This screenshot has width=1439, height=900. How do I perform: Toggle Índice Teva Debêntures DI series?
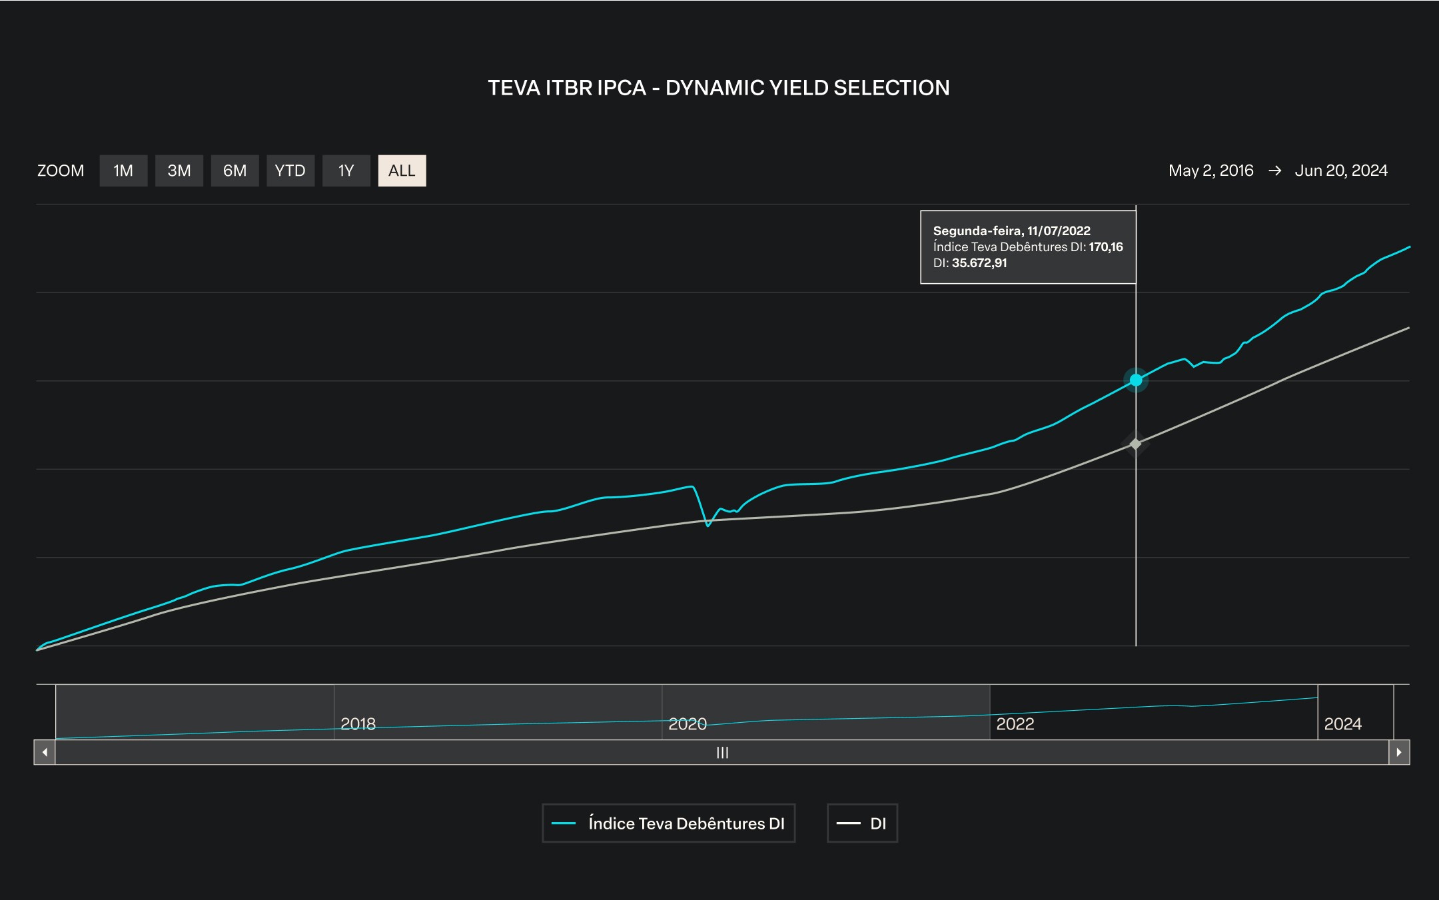(668, 823)
